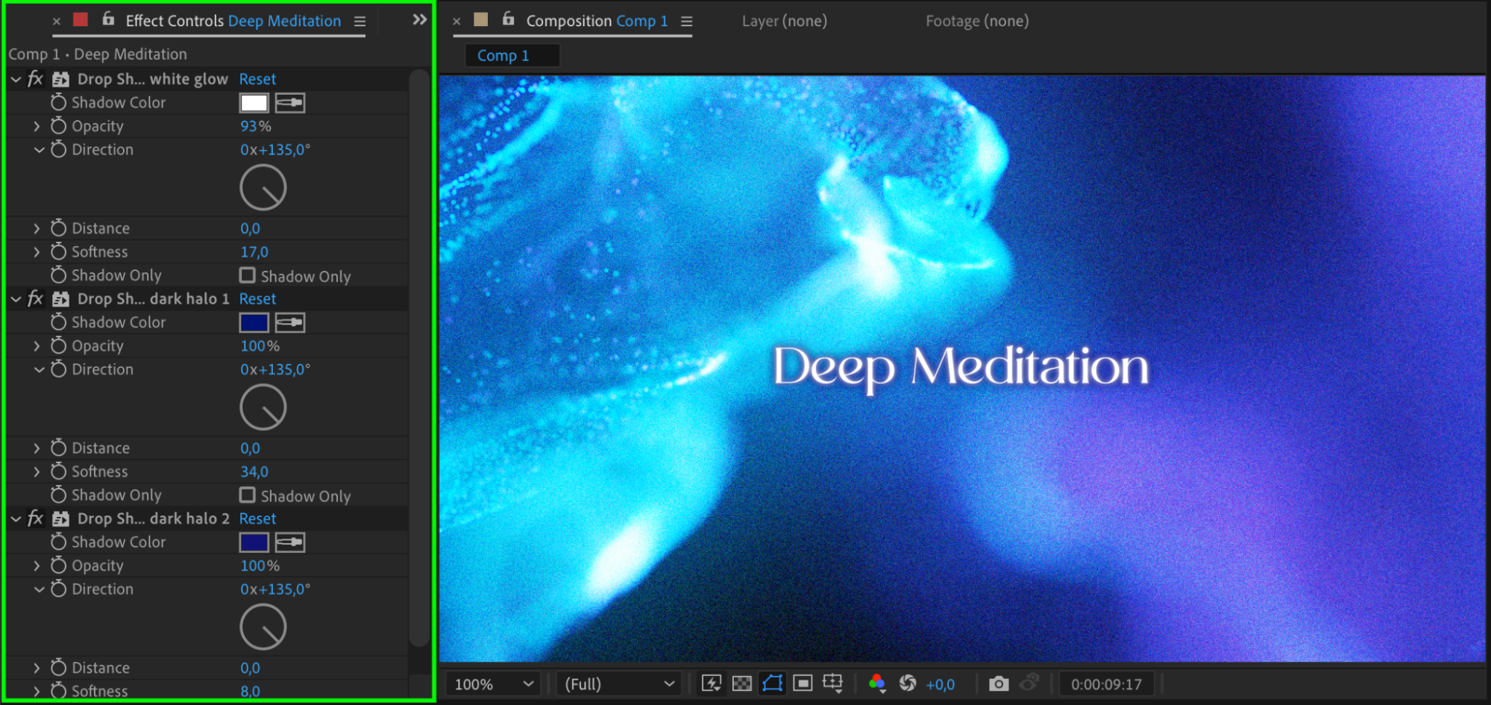The image size is (1491, 705).
Task: Open the Composition panel menu
Action: click(686, 22)
